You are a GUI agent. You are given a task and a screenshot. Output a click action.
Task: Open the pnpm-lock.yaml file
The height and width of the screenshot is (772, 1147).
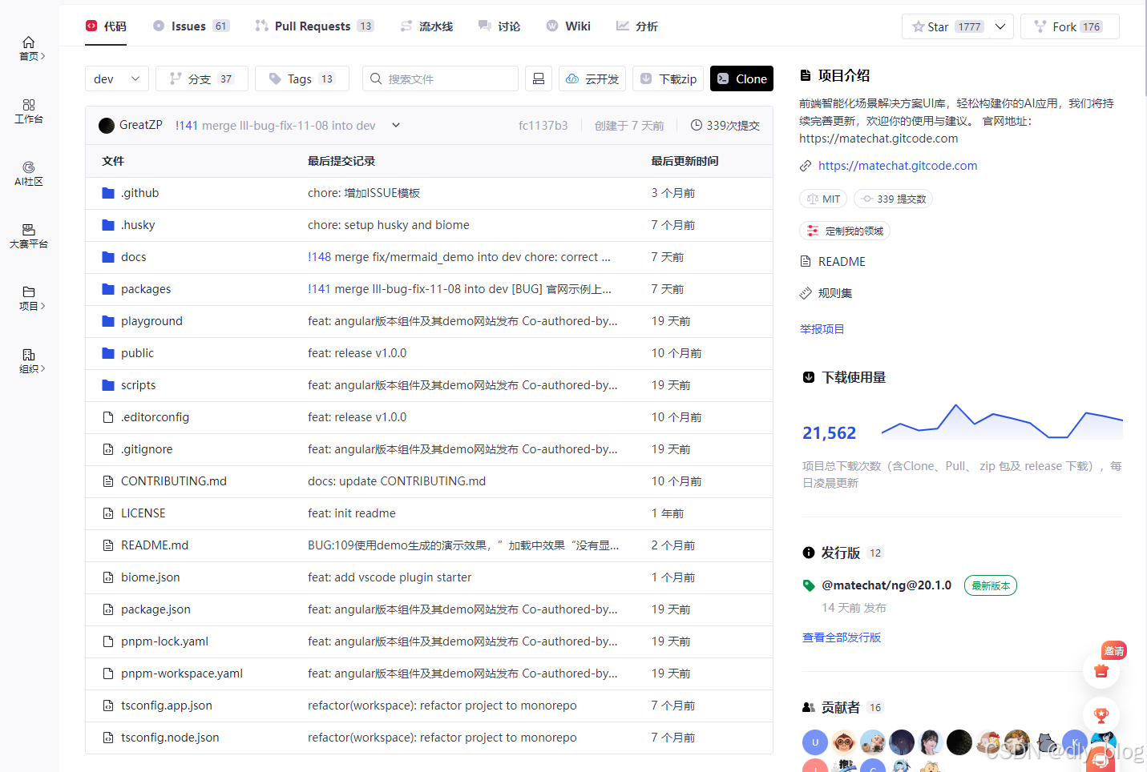pos(164,641)
